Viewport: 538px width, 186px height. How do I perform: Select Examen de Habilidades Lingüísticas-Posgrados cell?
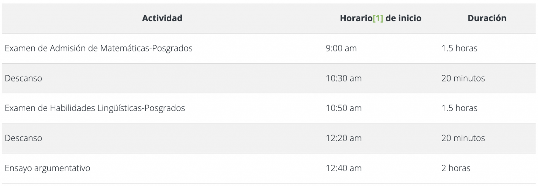click(x=95, y=108)
